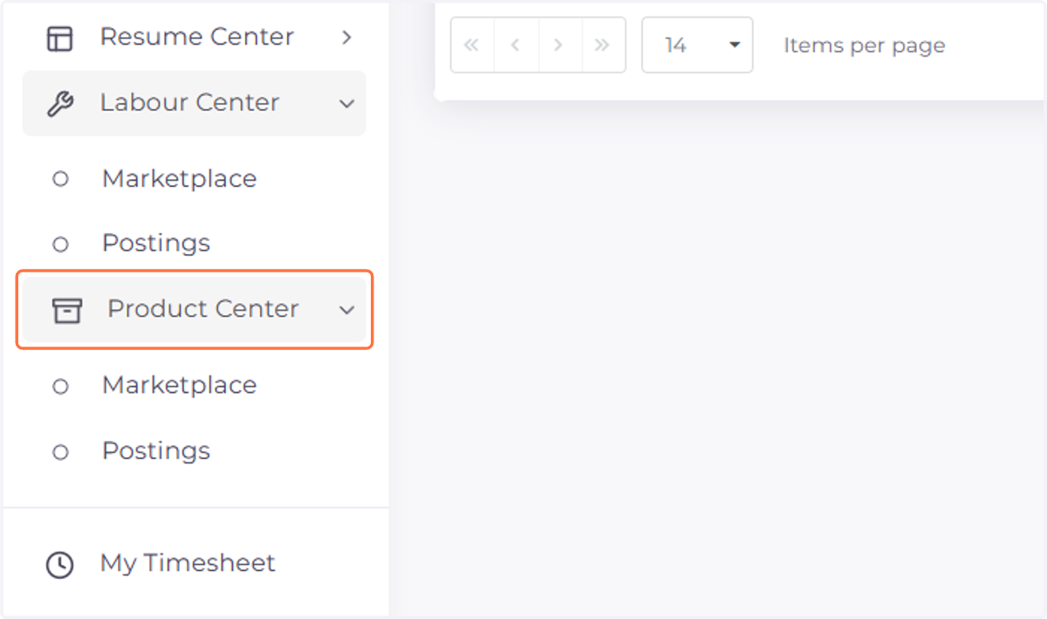The image size is (1047, 619).
Task: Go to first page with double-left arrow
Action: pos(472,45)
